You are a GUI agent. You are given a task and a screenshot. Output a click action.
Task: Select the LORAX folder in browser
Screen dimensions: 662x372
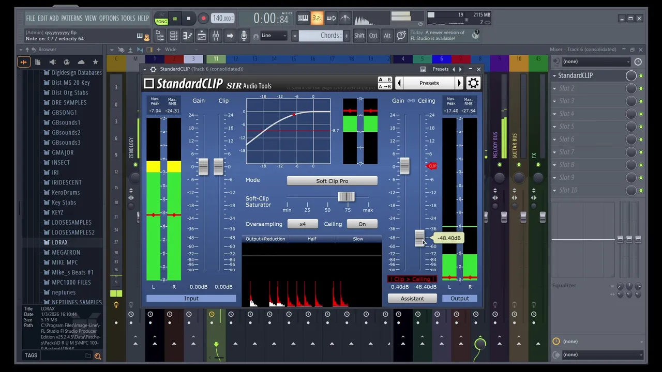pos(59,242)
